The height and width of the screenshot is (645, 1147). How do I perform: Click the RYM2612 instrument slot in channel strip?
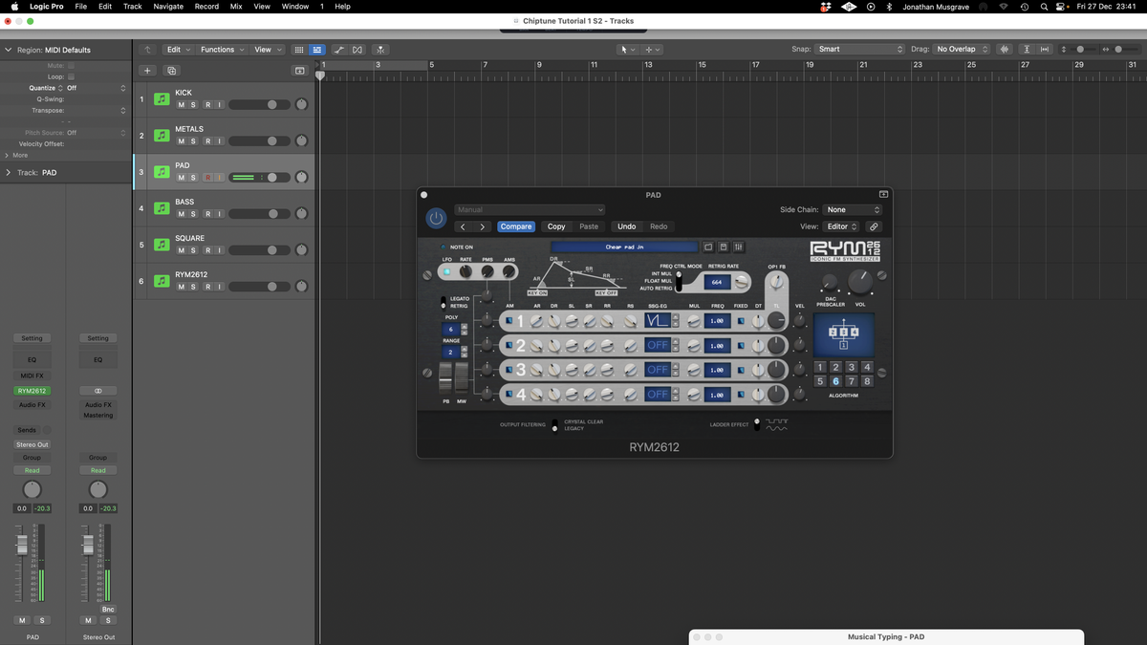(x=32, y=391)
